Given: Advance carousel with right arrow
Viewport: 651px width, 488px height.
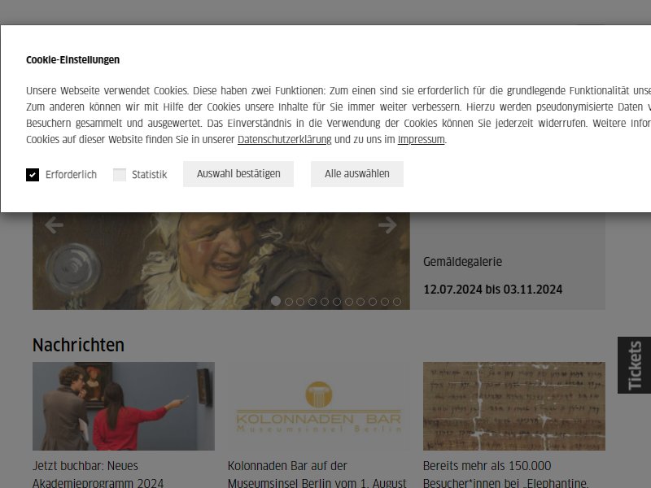Looking at the screenshot, I should pyautogui.click(x=387, y=225).
